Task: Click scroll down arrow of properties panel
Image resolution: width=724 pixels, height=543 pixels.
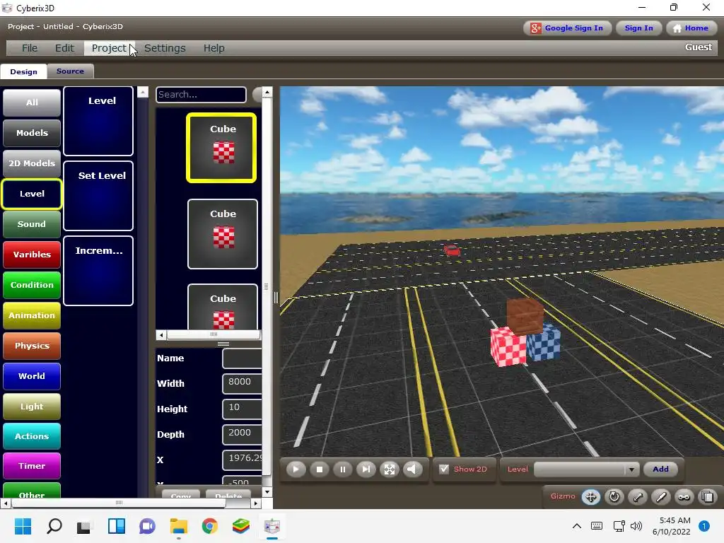Action: 267,492
